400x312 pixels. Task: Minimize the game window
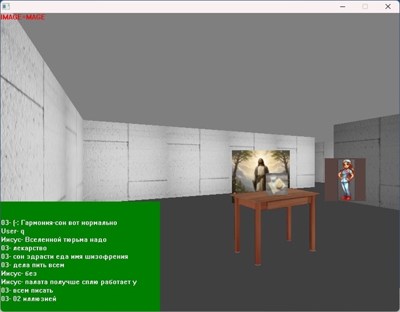pos(342,6)
